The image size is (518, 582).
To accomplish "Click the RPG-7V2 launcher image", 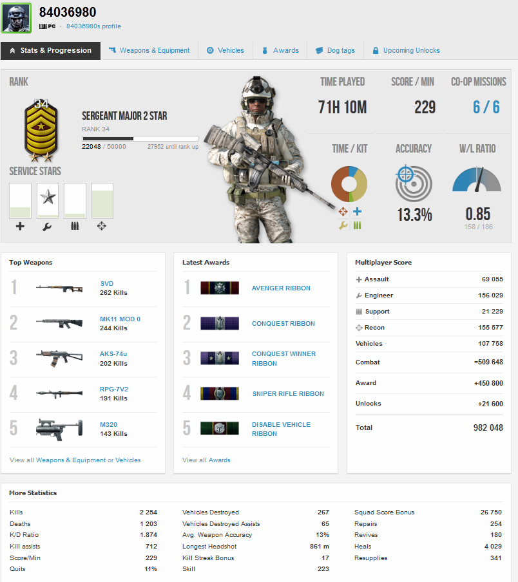I will click(59, 393).
